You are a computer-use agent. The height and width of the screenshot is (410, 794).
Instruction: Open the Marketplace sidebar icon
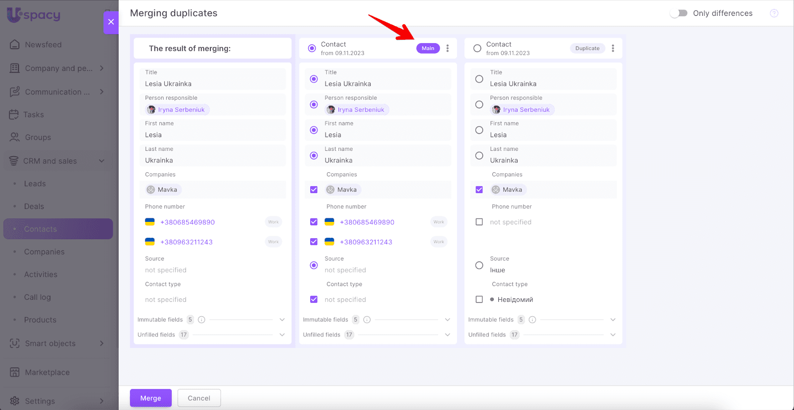click(x=15, y=372)
